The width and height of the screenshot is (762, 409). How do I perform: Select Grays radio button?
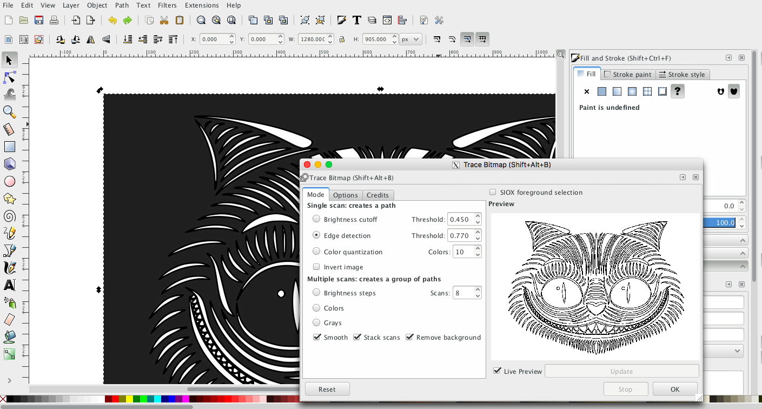coord(316,322)
